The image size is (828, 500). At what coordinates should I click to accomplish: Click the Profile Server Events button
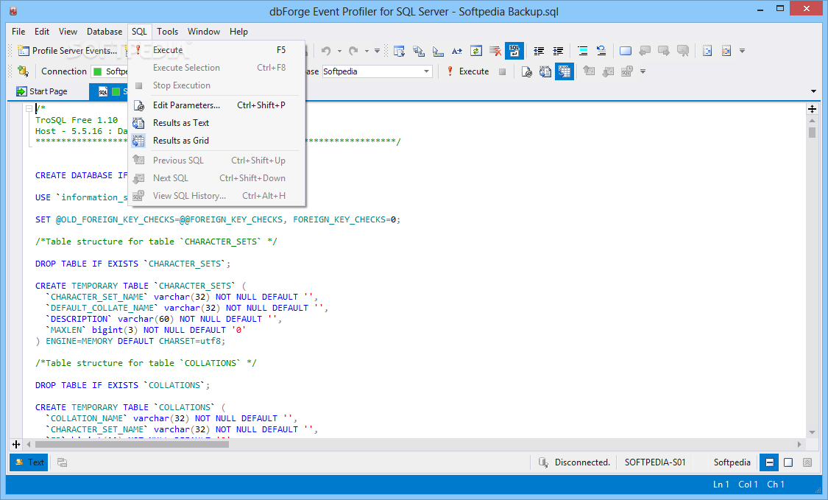tap(68, 51)
